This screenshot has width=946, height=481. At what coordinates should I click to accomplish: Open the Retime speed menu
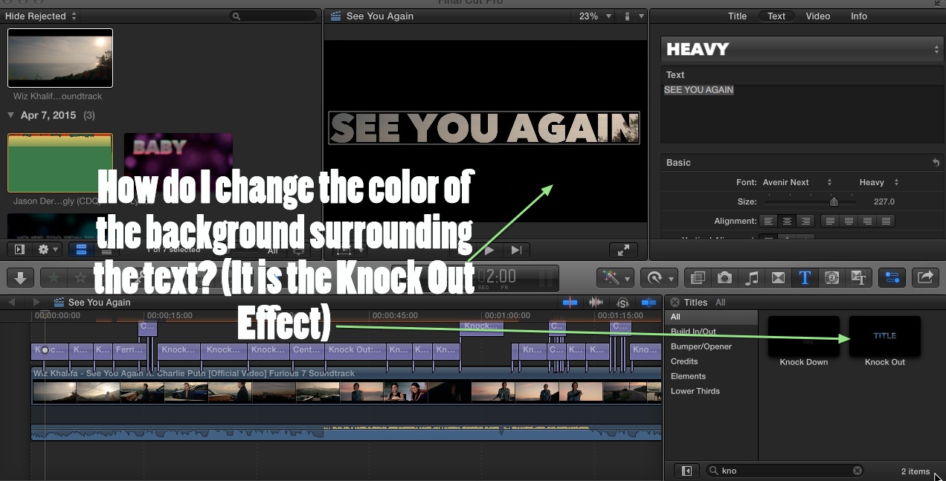[x=657, y=277]
